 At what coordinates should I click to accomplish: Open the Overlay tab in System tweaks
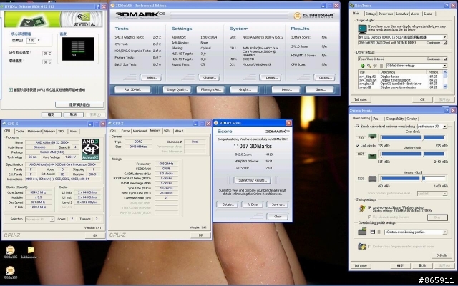pos(412,119)
